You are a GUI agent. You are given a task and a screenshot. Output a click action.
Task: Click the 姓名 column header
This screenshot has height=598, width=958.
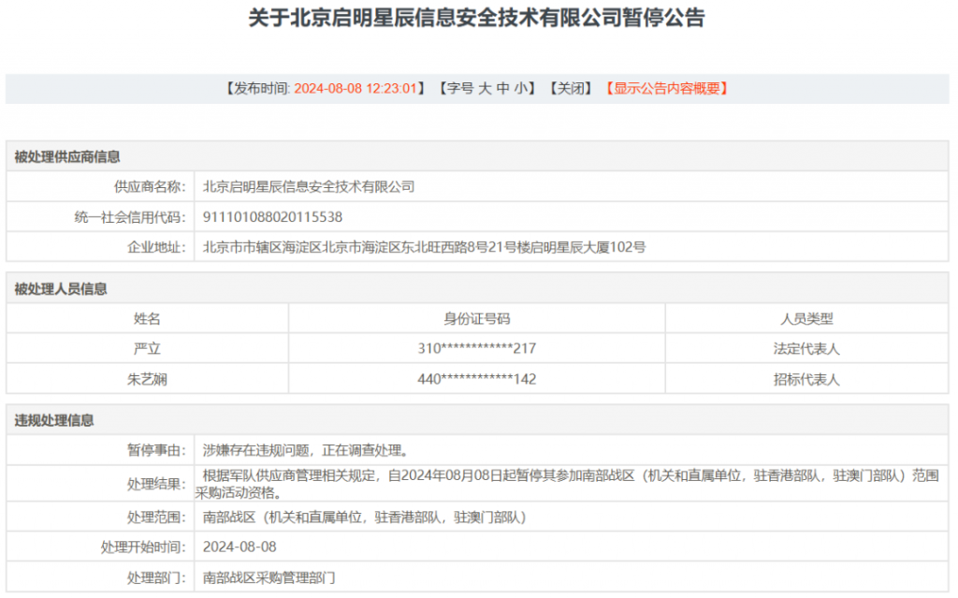(147, 318)
